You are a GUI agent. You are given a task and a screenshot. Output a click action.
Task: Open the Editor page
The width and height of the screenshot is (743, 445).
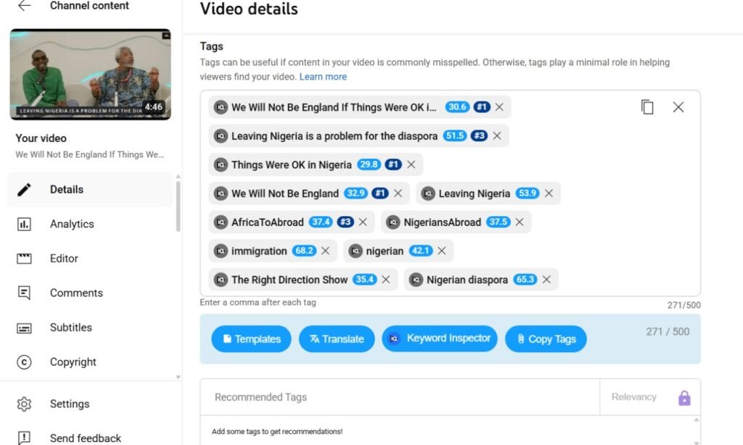tap(64, 259)
